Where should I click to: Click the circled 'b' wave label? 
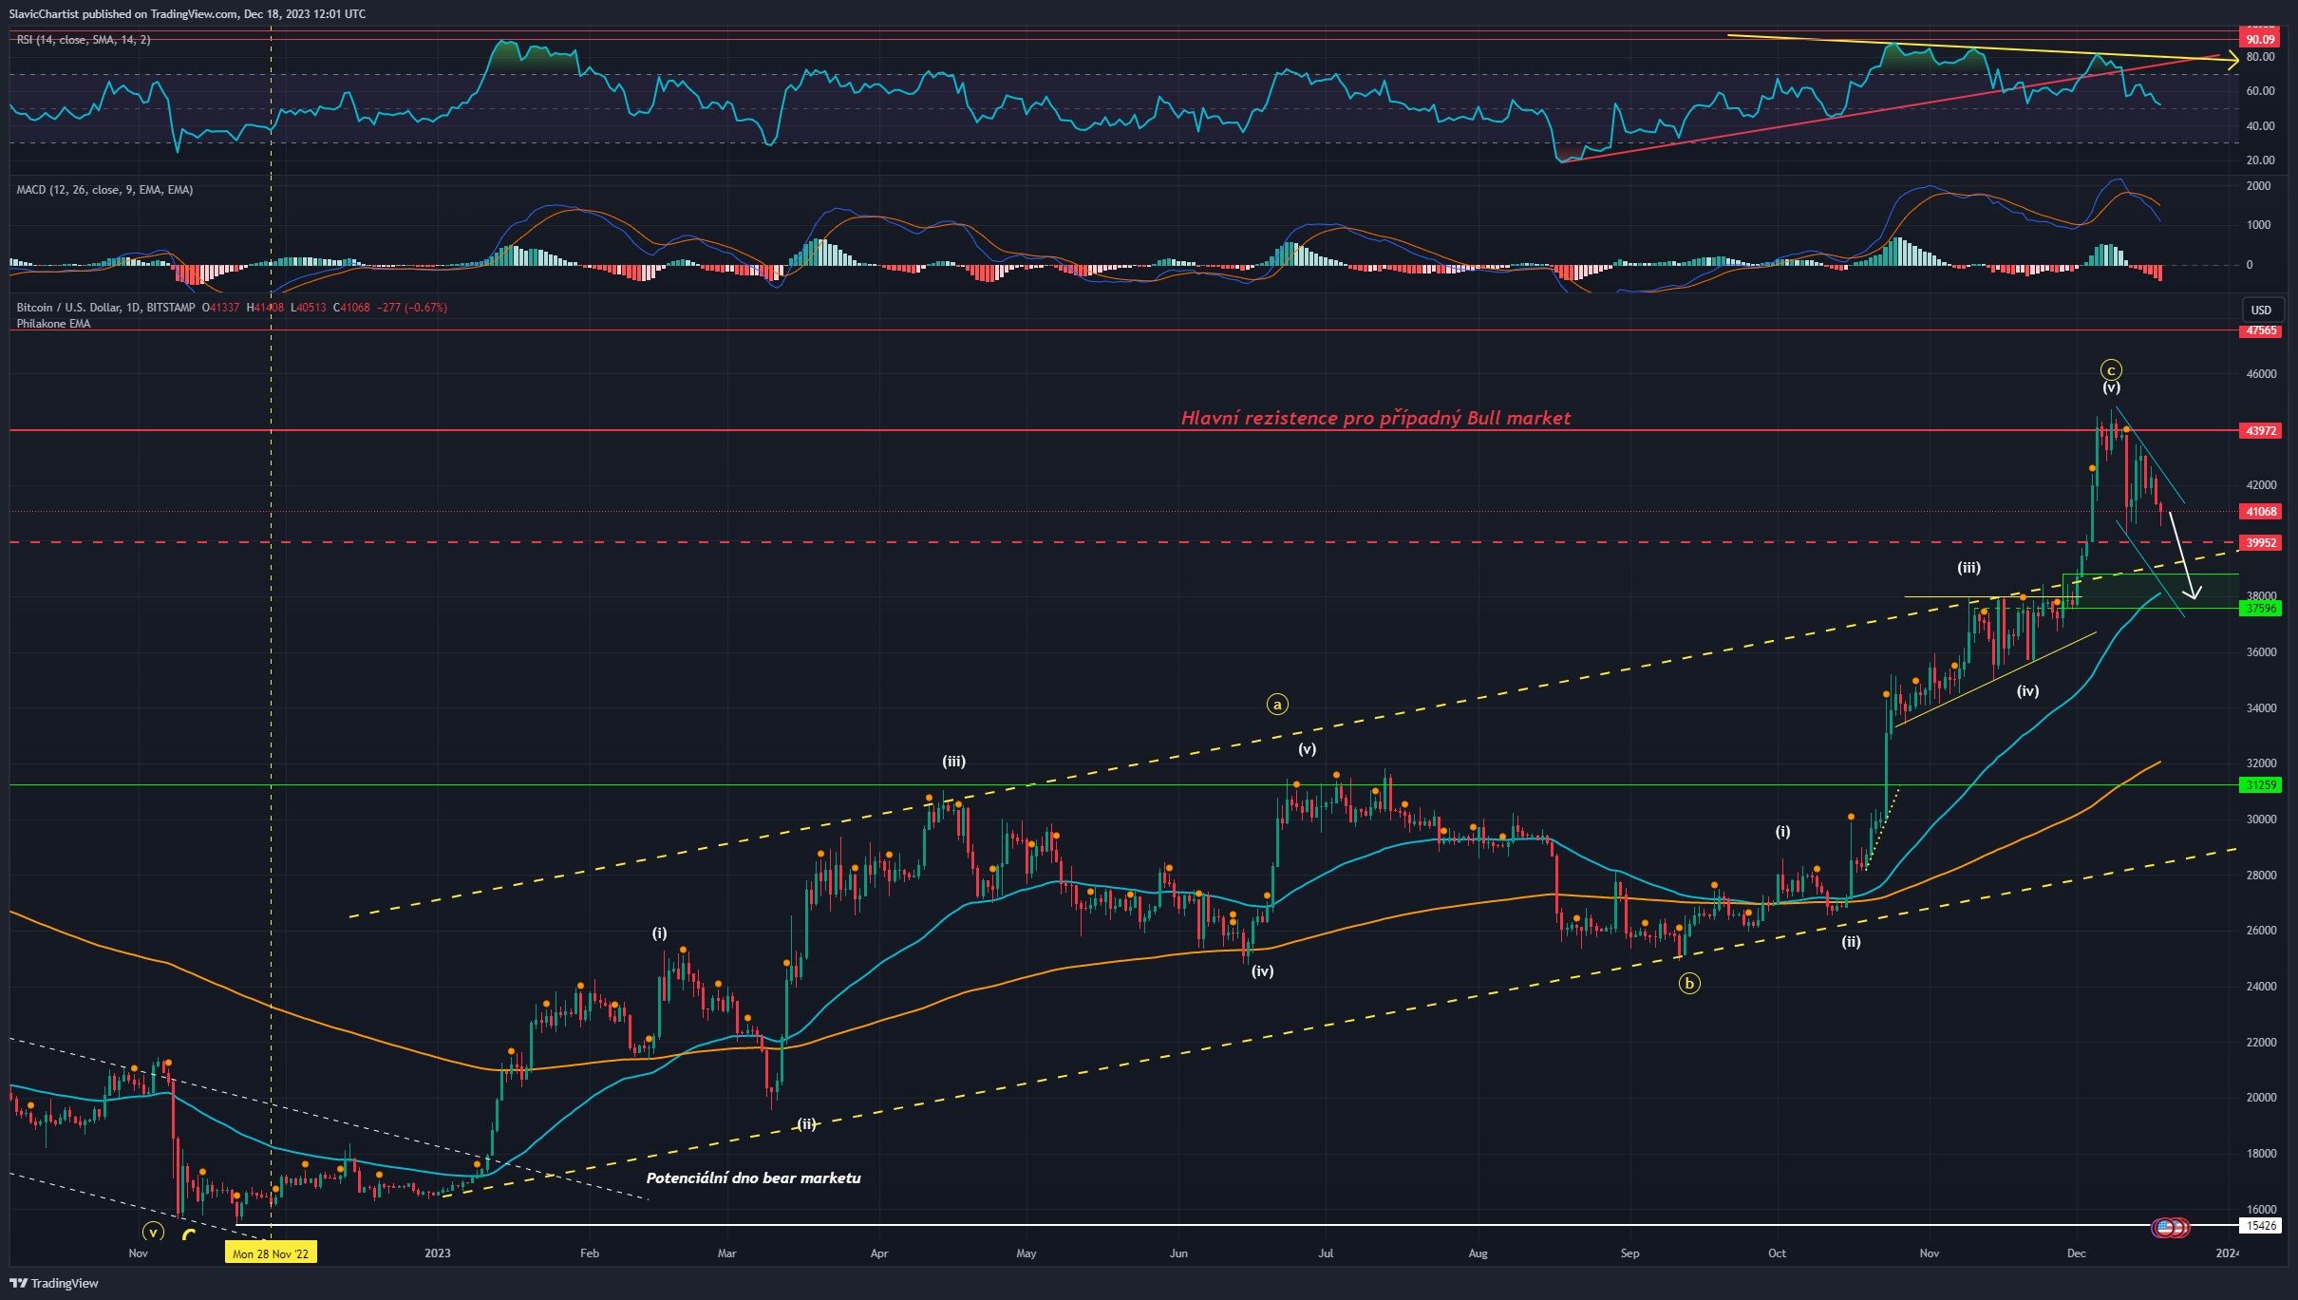pyautogui.click(x=1689, y=984)
